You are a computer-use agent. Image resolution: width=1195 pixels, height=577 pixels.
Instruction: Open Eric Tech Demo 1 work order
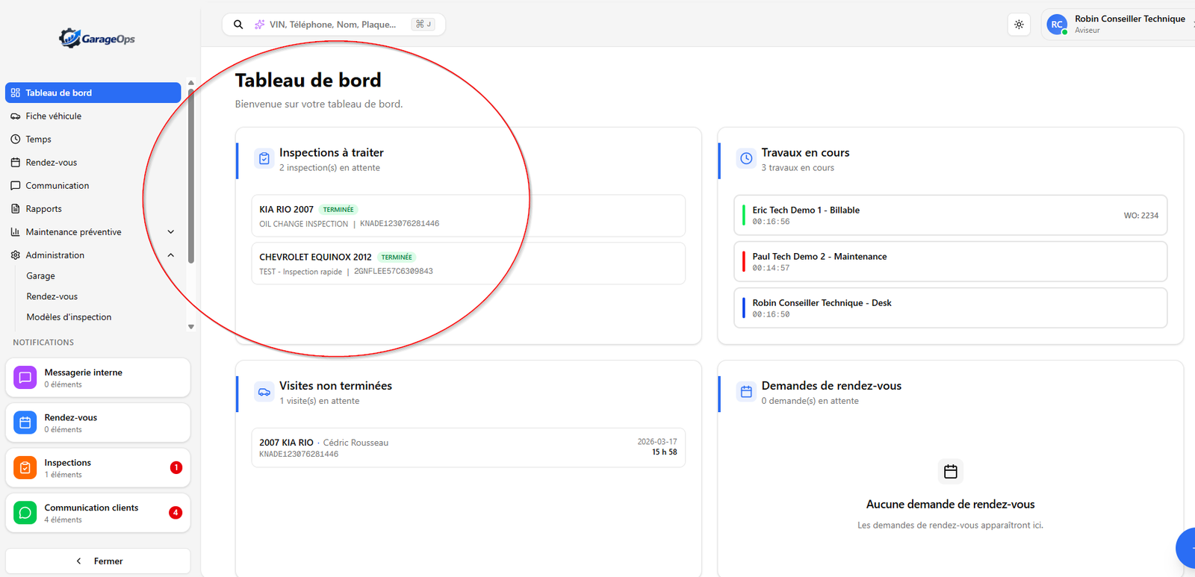(x=950, y=216)
